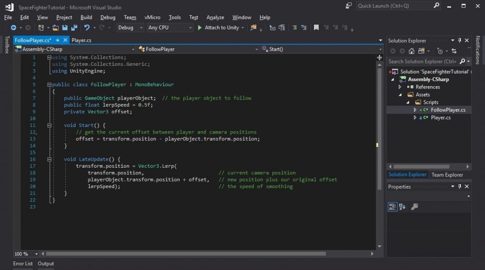
Task: Click the Solution Explorer horizontal scrollbar
Action: (421, 167)
